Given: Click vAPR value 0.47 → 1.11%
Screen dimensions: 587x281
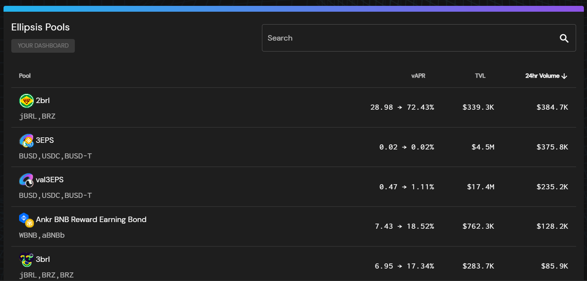Looking at the screenshot, I should coord(407,187).
